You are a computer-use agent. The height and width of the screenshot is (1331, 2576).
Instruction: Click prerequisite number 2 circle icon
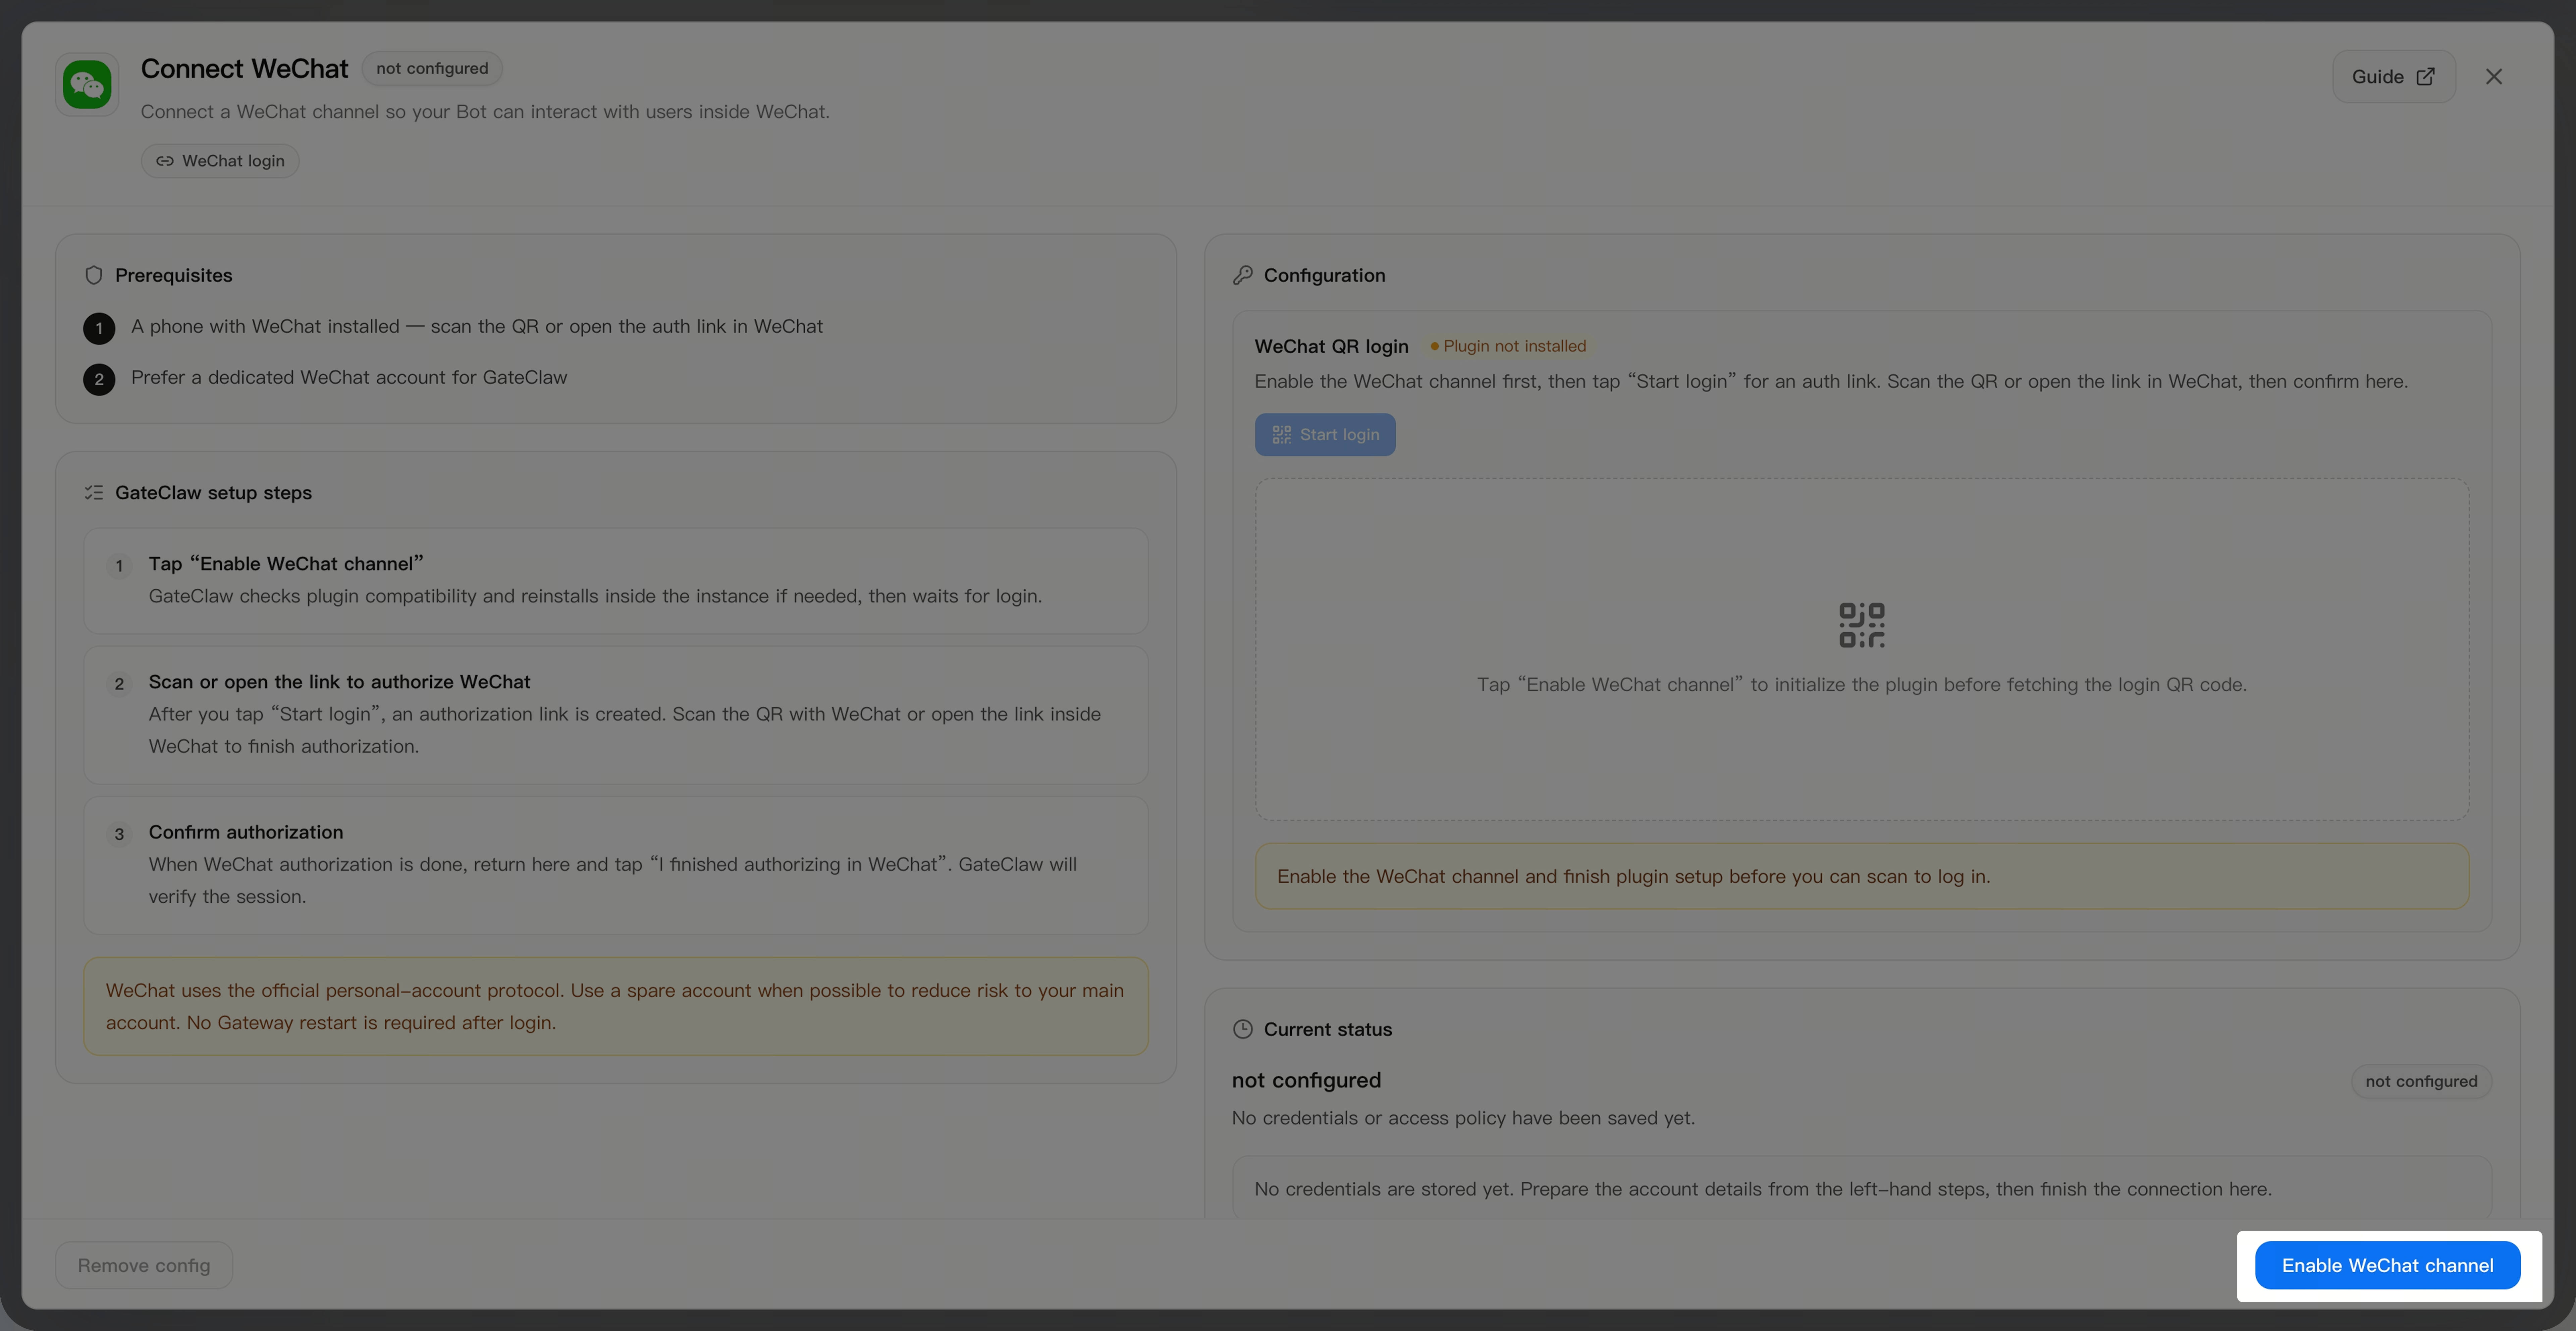coord(99,379)
